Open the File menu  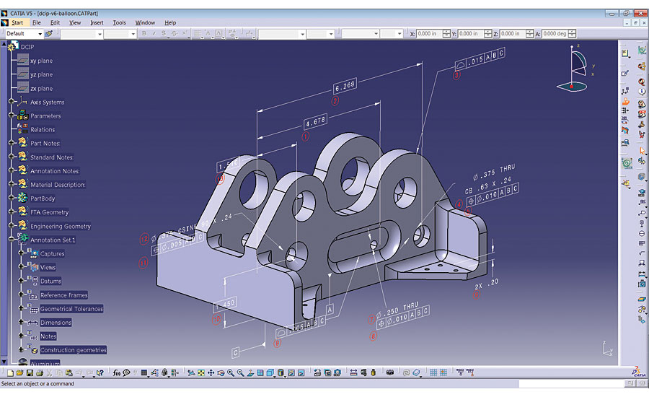37,23
